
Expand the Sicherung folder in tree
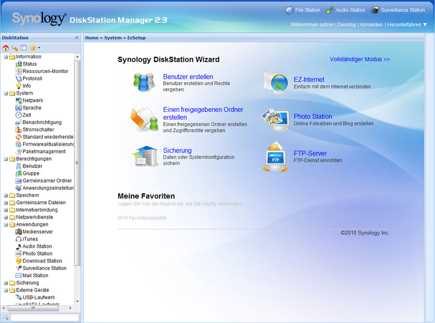pos(6,283)
